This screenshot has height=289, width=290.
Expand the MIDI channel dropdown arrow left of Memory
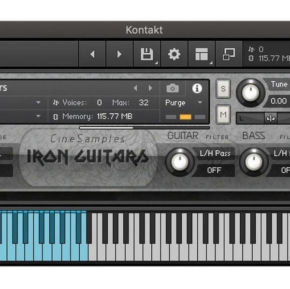[38, 116]
